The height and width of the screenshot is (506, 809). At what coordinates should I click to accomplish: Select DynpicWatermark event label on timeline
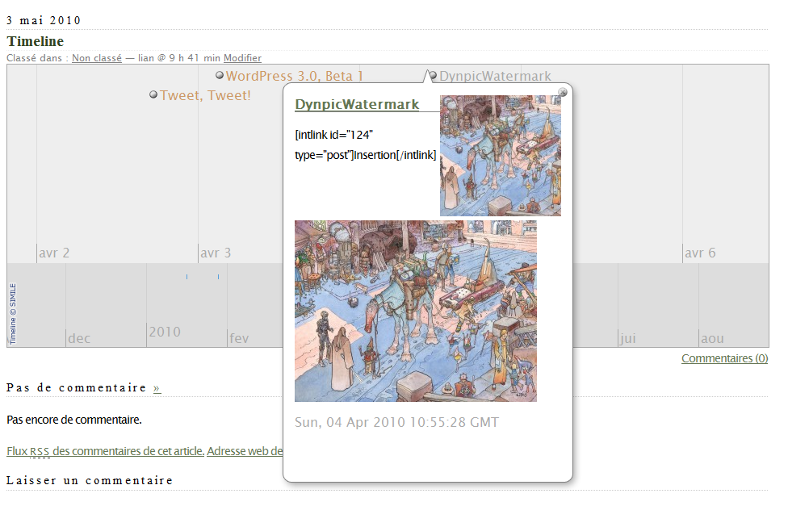click(x=495, y=76)
